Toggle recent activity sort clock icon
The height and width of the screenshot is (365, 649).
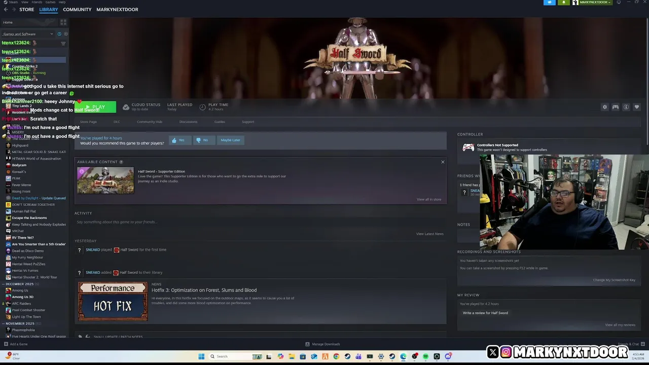point(59,34)
